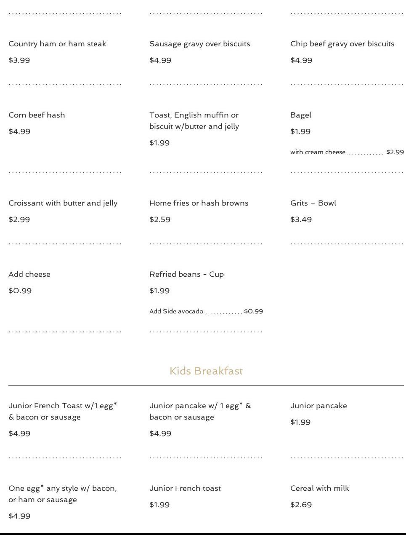Viewport: 406px width, 535px height.
Task: Click the Kids Breakfast section heading
Action: pyautogui.click(x=206, y=371)
